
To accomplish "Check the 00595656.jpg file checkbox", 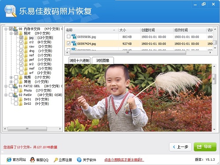I will [69, 37].
